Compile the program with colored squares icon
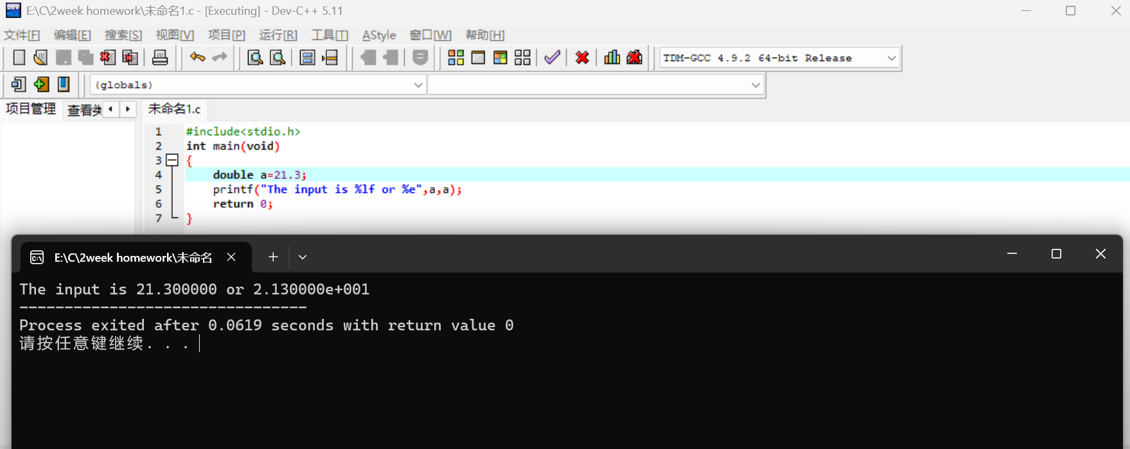Image resolution: width=1130 pixels, height=449 pixels. coord(456,58)
